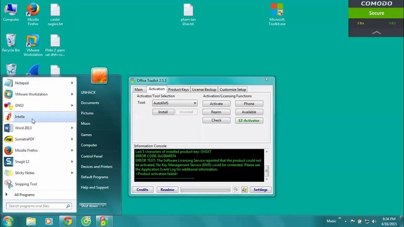Open Control Panel from Start menu
Viewport: 404px width, 227px height.
[x=92, y=156]
